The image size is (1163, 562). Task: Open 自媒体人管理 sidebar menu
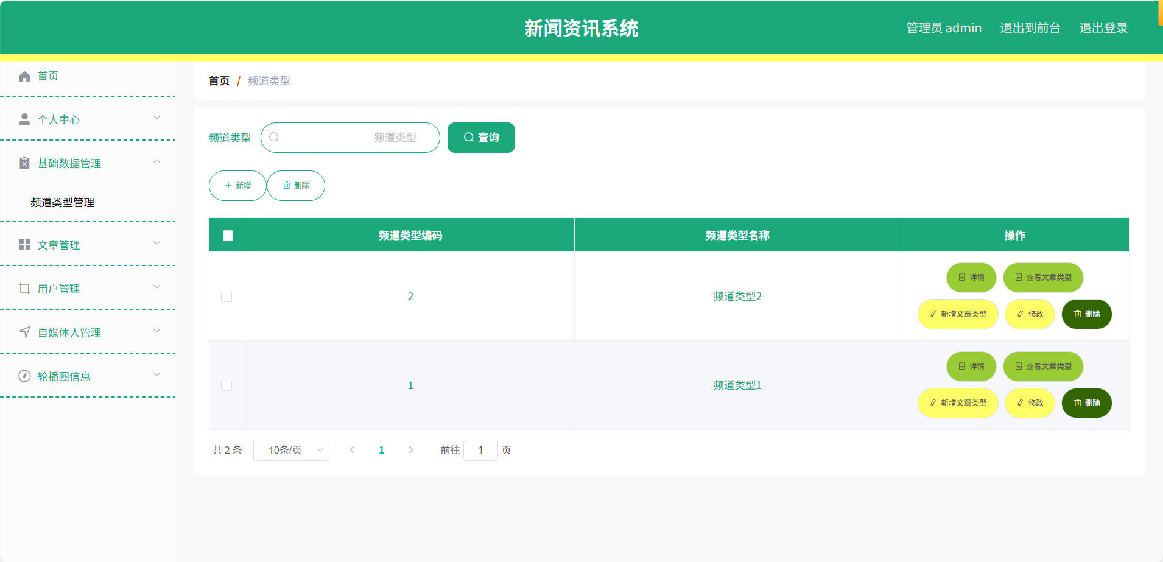click(88, 332)
